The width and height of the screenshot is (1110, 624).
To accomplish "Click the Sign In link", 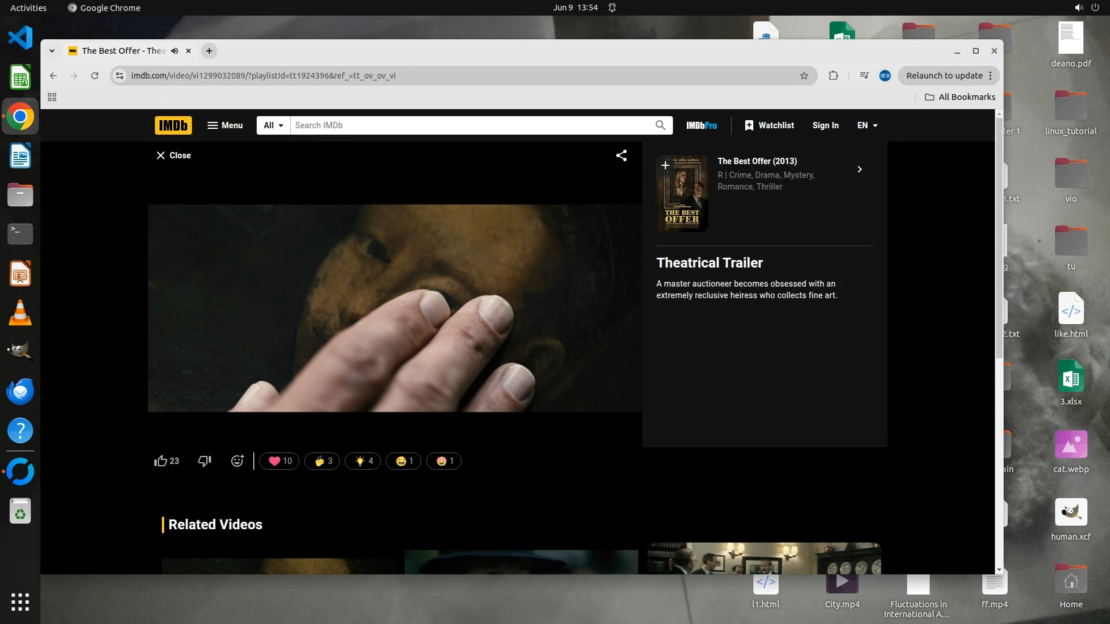I will pyautogui.click(x=825, y=125).
